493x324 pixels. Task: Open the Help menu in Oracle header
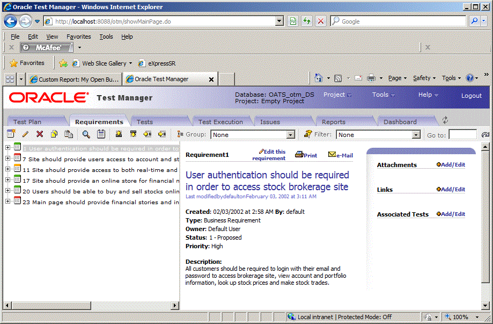tap(428, 95)
